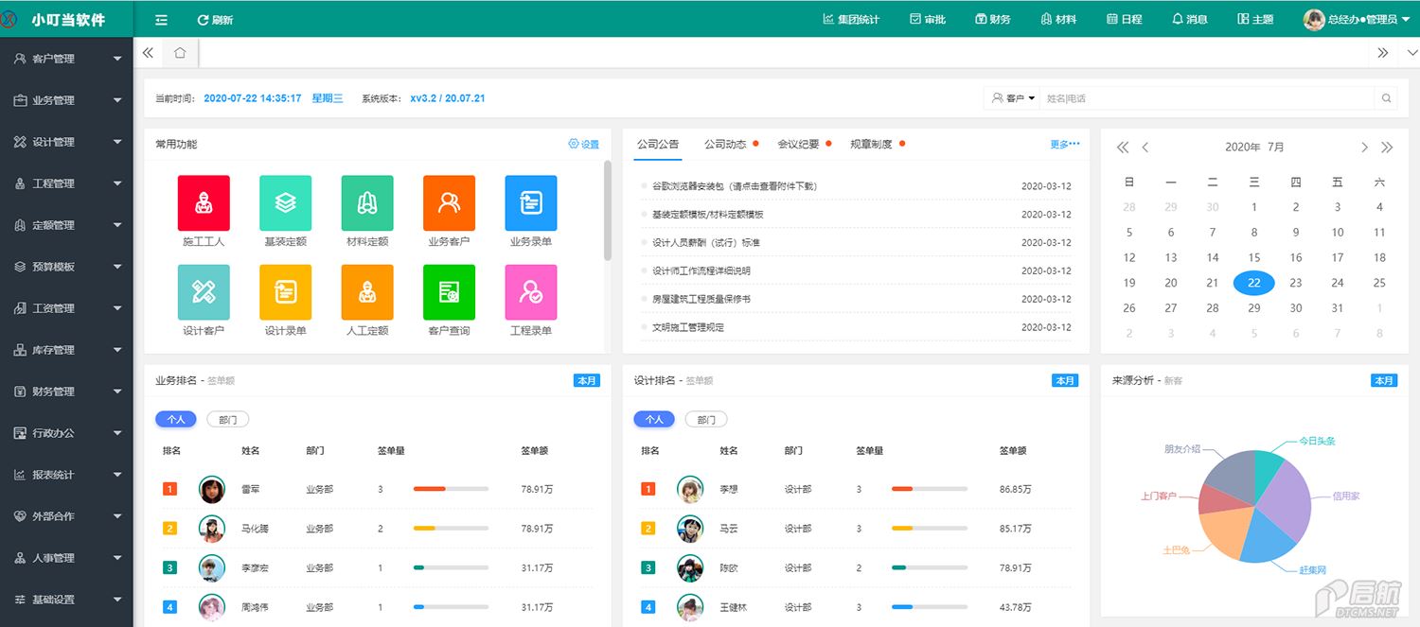Expand 定额管理 in the sidebar
1420x627 pixels.
click(x=66, y=225)
